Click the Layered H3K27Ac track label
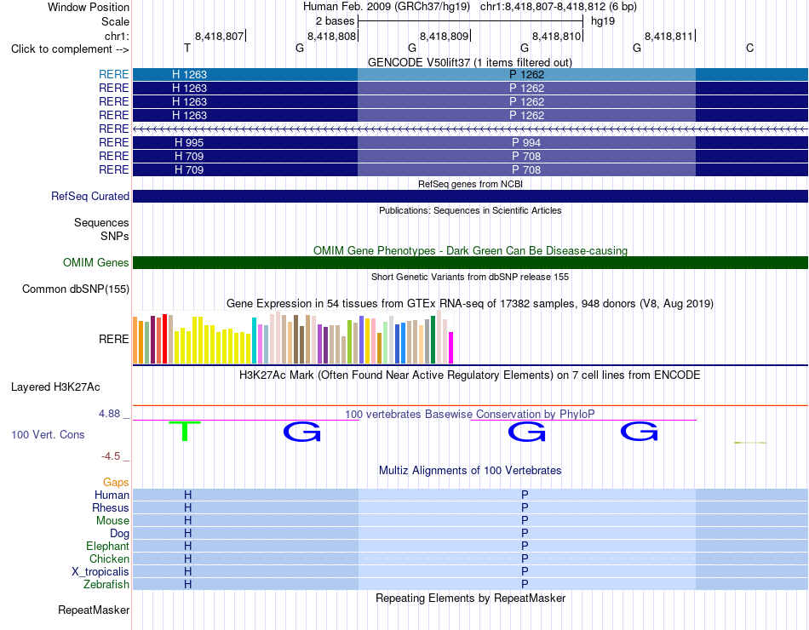This screenshot has height=630, width=809. click(55, 387)
